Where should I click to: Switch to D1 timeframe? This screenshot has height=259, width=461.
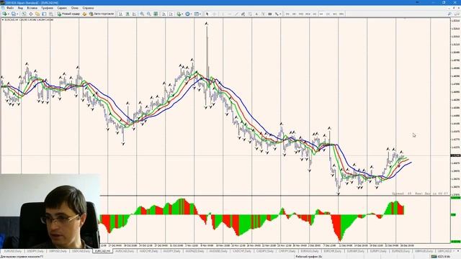(328, 14)
